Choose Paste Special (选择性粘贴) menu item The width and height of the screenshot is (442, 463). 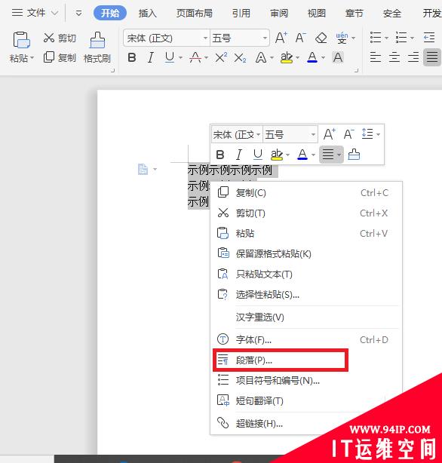coord(306,295)
